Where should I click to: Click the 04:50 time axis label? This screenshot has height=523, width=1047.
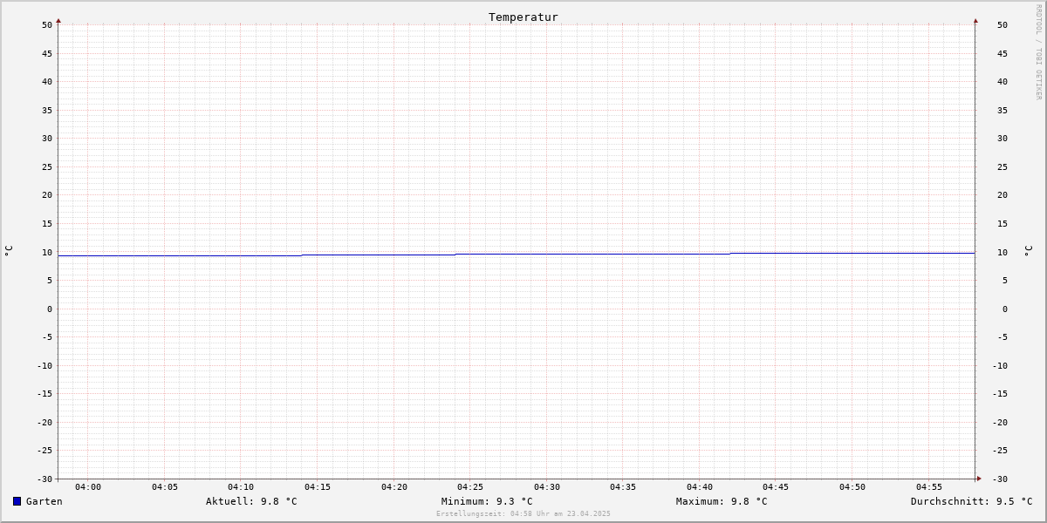pyautogui.click(x=852, y=486)
